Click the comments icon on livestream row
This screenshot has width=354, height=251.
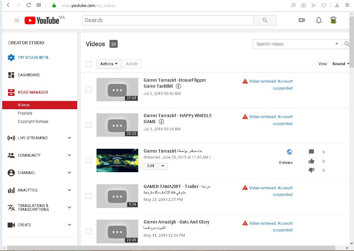point(311,152)
